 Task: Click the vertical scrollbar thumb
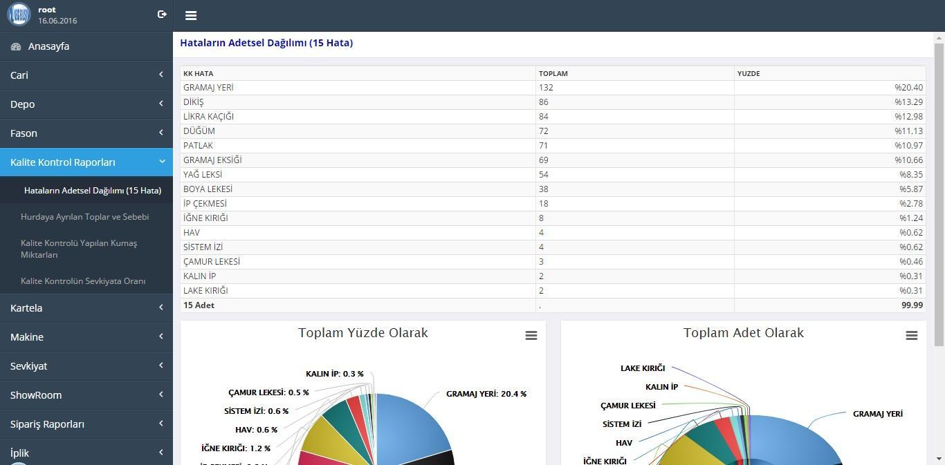(x=939, y=193)
